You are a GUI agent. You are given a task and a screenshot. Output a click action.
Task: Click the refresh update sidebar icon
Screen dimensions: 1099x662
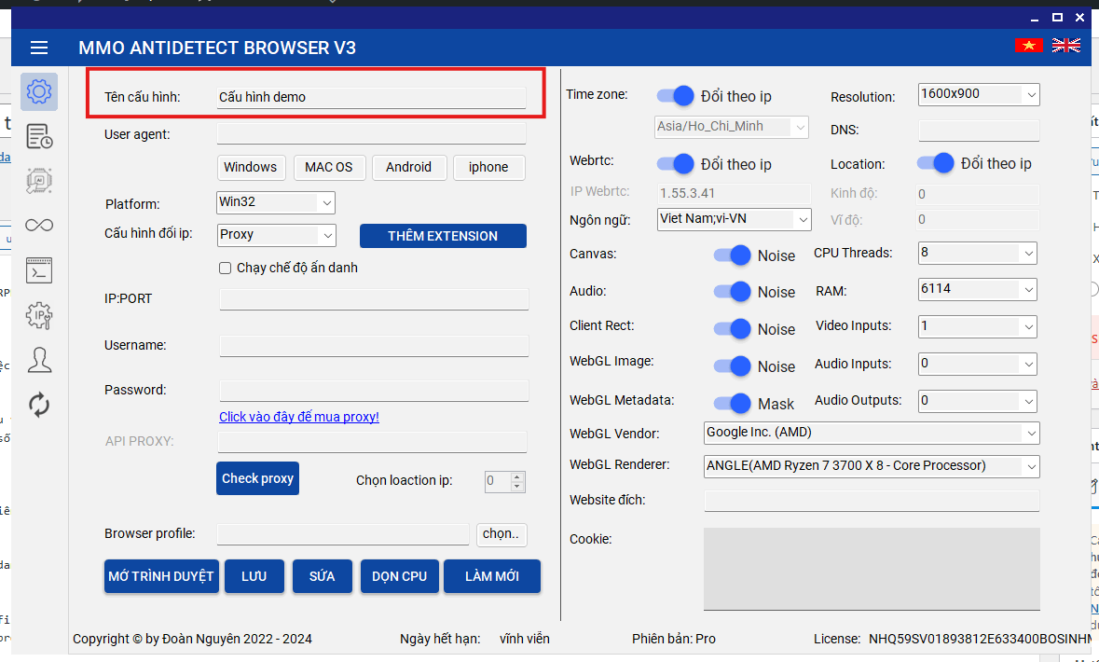pyautogui.click(x=39, y=405)
